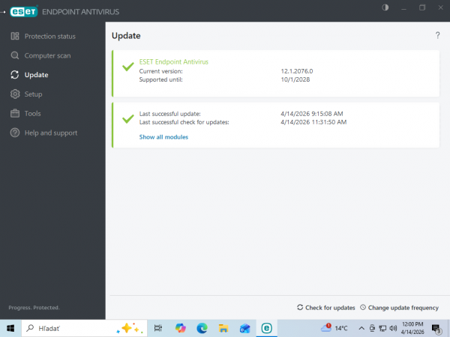Open Task View on the taskbar
Screen dimensions: 450x337
158,328
